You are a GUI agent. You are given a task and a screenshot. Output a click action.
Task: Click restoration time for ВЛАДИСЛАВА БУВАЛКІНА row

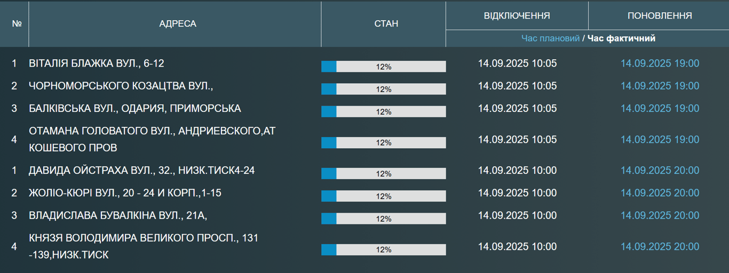pyautogui.click(x=660, y=215)
